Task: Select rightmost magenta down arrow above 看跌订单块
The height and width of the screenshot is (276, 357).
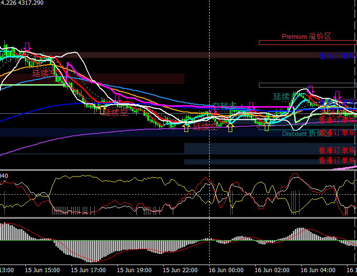Action: [337, 96]
